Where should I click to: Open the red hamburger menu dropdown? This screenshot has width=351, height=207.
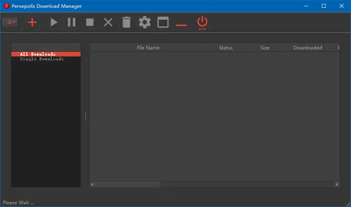click(10, 22)
